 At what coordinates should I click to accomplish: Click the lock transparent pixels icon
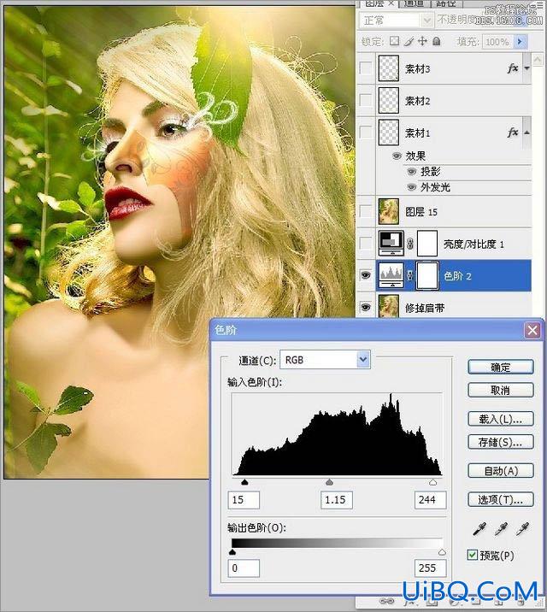395,41
